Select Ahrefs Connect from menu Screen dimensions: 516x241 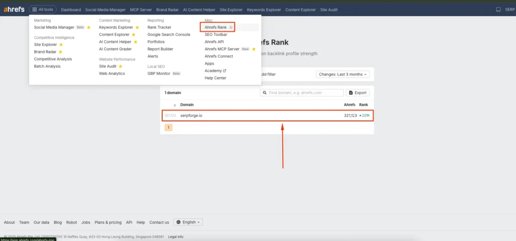[x=219, y=56]
